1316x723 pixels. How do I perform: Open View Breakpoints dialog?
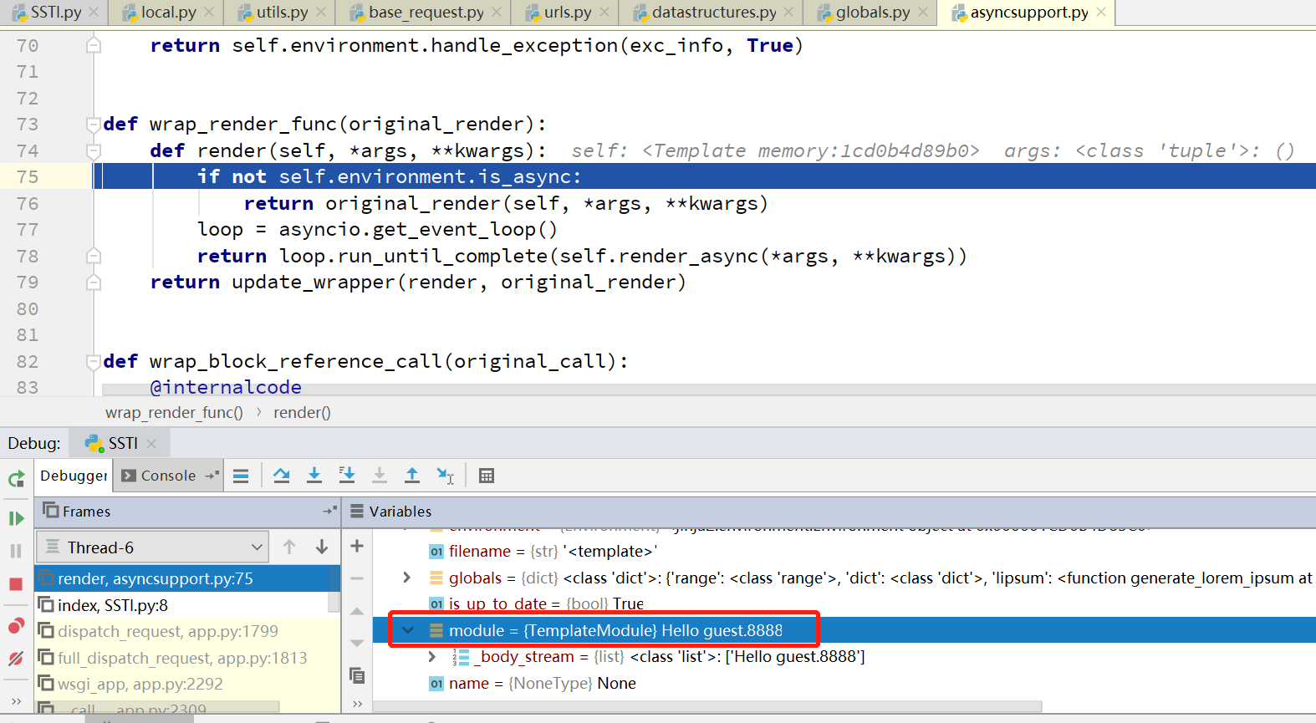pyautogui.click(x=16, y=626)
